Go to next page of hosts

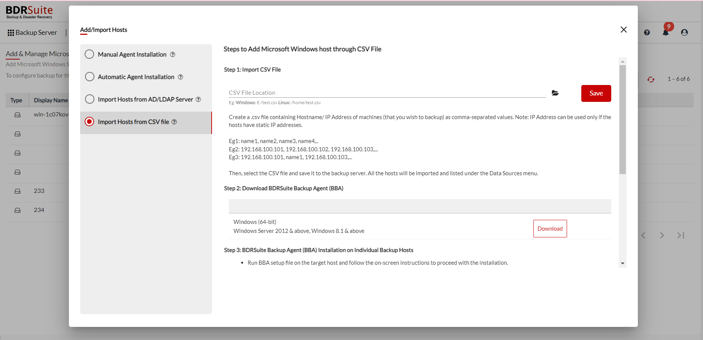point(662,235)
